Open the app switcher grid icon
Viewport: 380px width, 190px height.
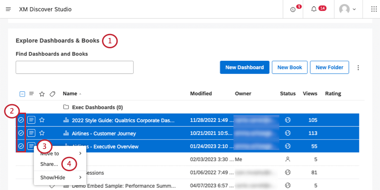[374, 9]
